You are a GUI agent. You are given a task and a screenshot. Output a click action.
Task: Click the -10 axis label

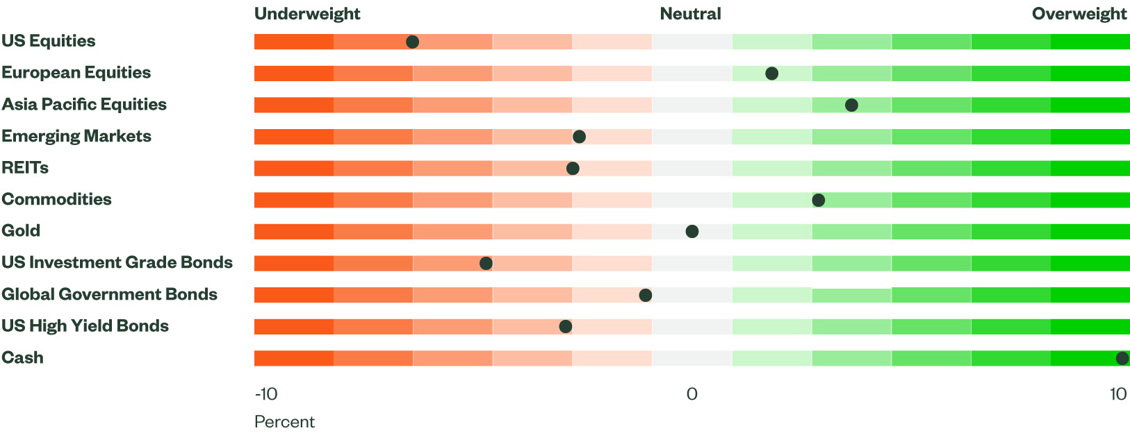tap(265, 394)
